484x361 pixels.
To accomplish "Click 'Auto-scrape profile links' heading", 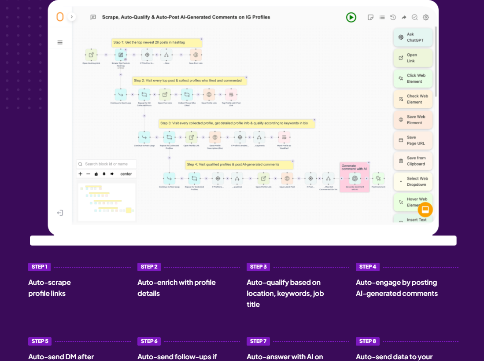I will coord(49,288).
